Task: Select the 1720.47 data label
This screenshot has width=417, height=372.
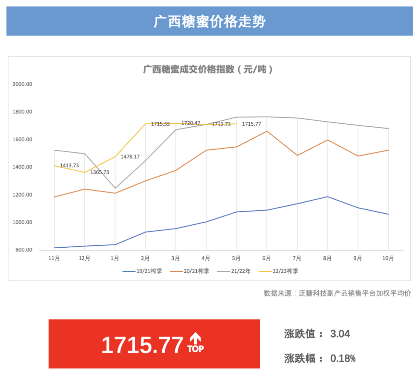Action: [191, 123]
